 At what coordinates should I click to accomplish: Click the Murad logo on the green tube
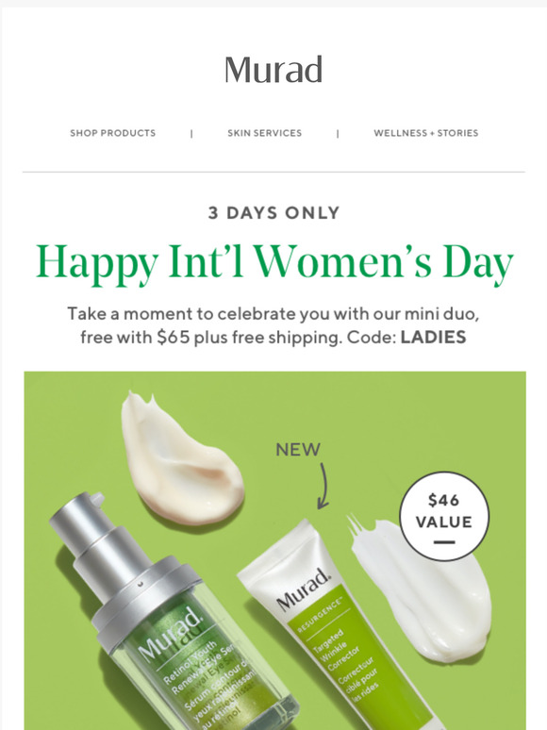(x=304, y=589)
